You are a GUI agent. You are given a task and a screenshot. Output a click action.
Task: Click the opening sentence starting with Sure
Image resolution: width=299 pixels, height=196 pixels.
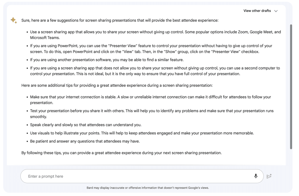[x=120, y=20]
